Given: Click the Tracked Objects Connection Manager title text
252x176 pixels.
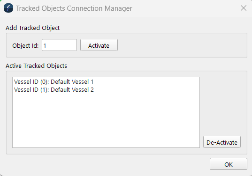Looking at the screenshot, I should 74,8.
